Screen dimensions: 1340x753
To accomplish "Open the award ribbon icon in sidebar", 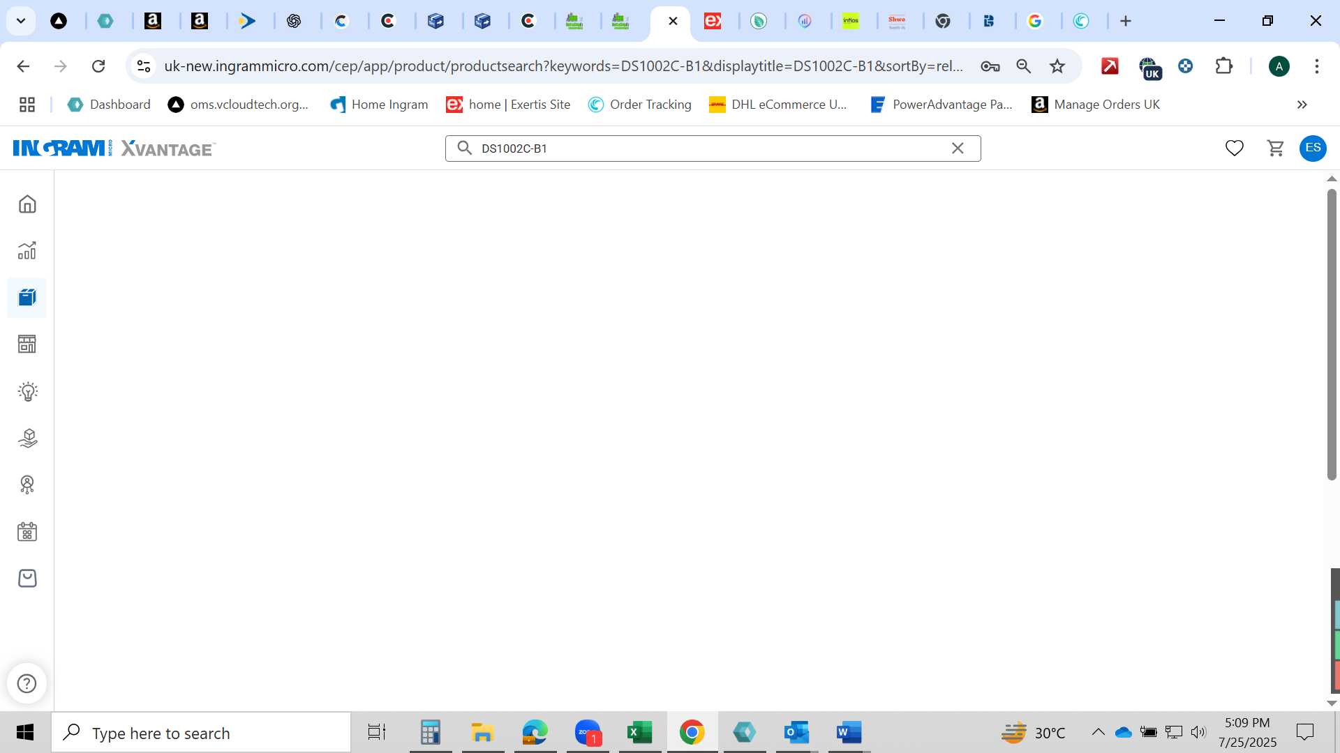I will tap(27, 485).
